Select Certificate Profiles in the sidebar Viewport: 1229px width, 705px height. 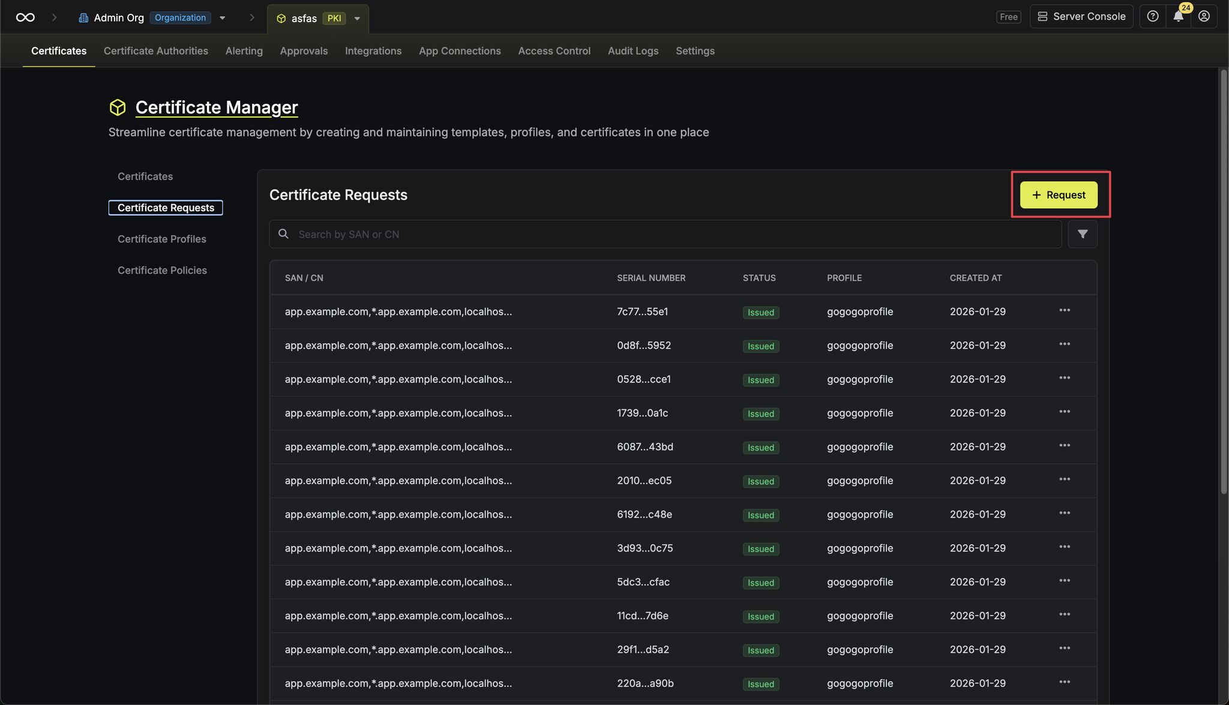(161, 239)
